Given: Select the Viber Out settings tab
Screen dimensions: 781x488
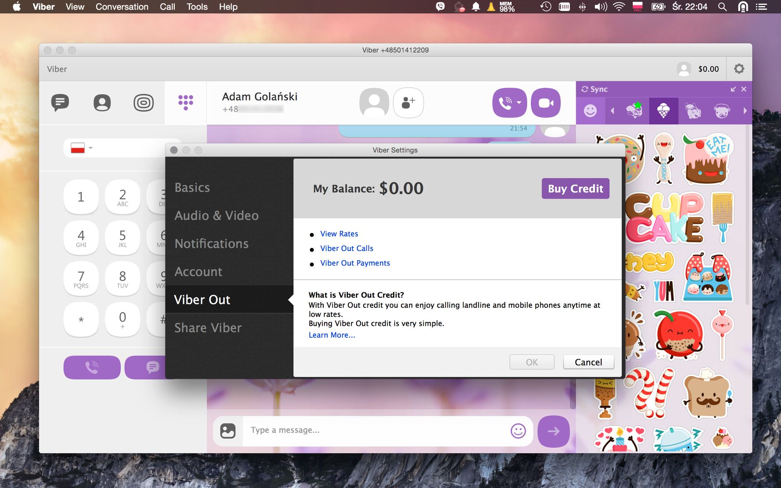Looking at the screenshot, I should [x=202, y=300].
